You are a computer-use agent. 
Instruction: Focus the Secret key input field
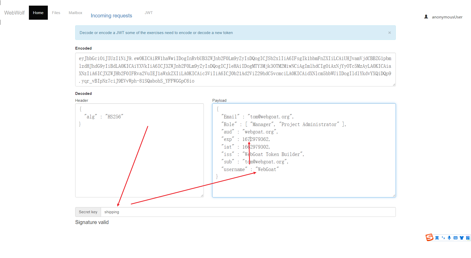coord(248,212)
